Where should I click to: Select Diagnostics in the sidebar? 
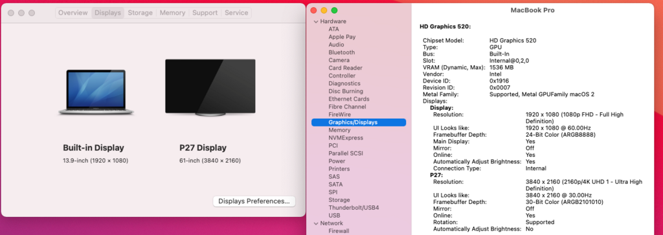click(x=344, y=83)
